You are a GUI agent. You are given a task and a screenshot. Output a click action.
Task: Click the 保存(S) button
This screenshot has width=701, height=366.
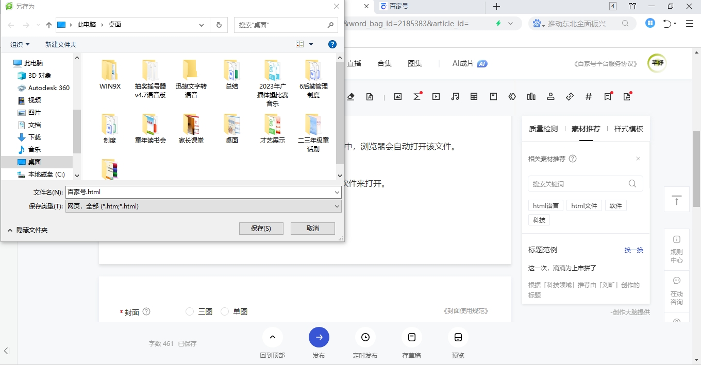(261, 229)
